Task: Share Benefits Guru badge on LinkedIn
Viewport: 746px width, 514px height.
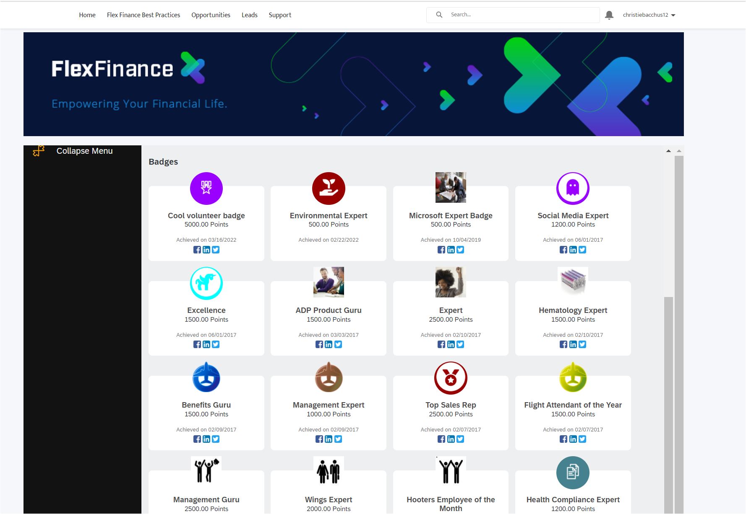Action: pyautogui.click(x=206, y=439)
